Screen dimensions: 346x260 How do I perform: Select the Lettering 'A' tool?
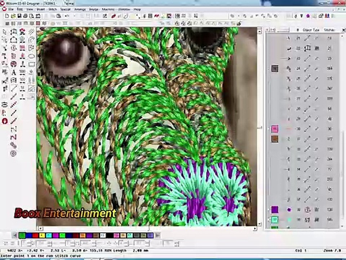coord(14,72)
